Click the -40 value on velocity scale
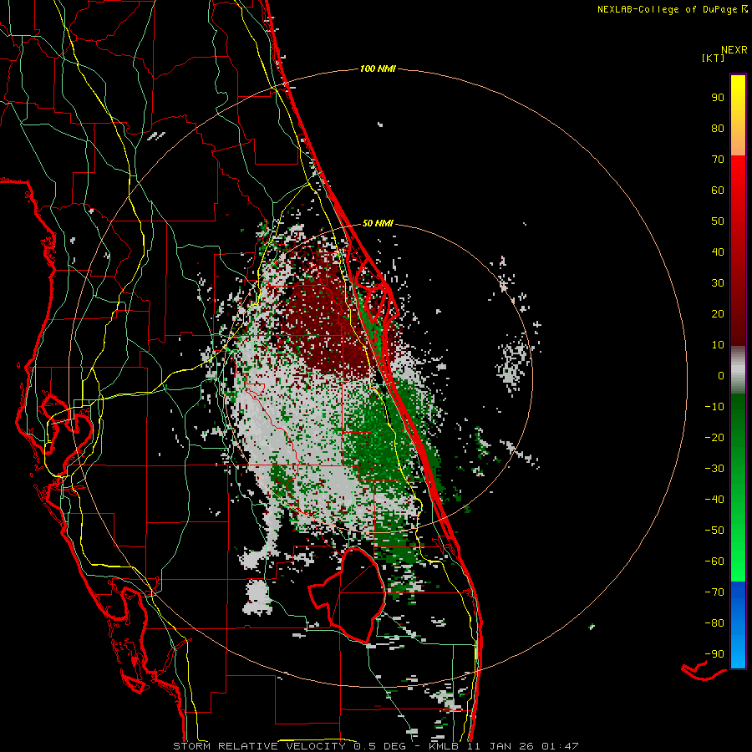752x752 pixels. point(714,500)
